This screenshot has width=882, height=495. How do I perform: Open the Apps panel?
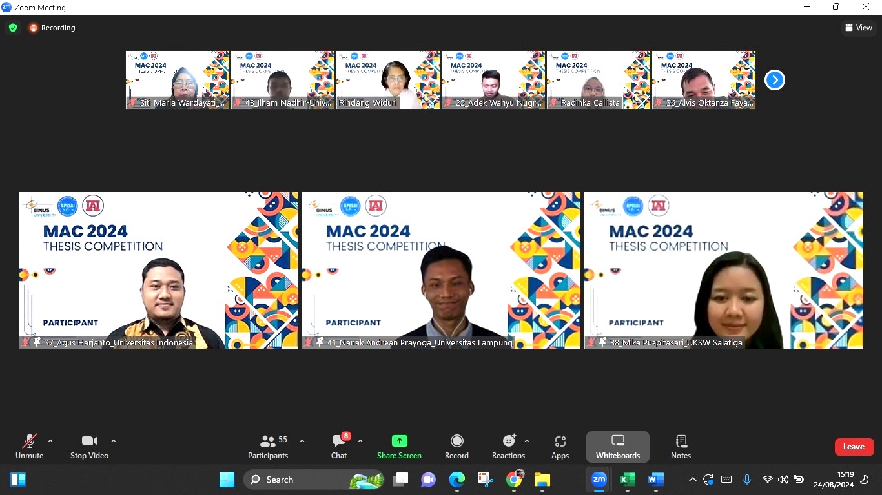coord(560,447)
